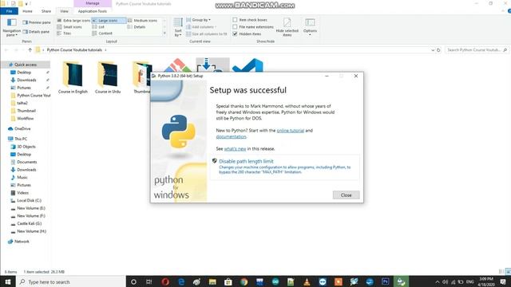Select Medium icons layout option
This screenshot has width=511, height=287.
pyautogui.click(x=143, y=21)
